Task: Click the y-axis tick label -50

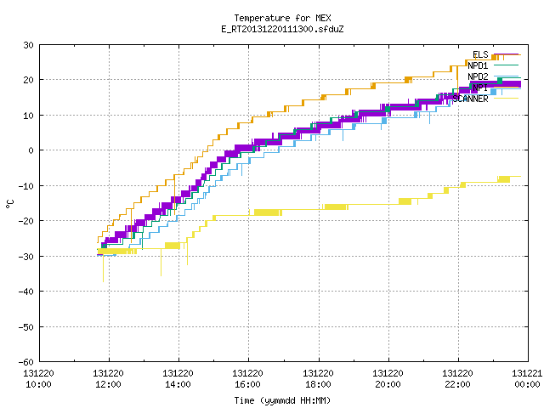Action: pos(26,326)
